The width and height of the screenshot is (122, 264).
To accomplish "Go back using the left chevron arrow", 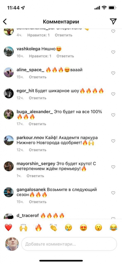I will [x=5, y=21].
